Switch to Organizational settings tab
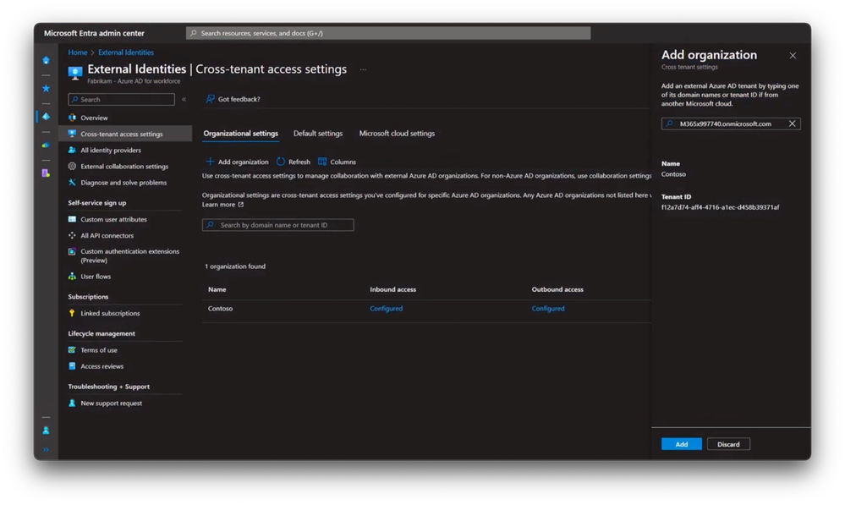The width and height of the screenshot is (845, 505). 241,133
